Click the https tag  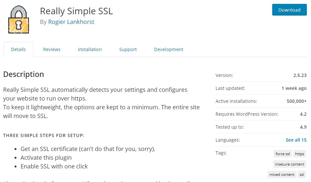299,154
